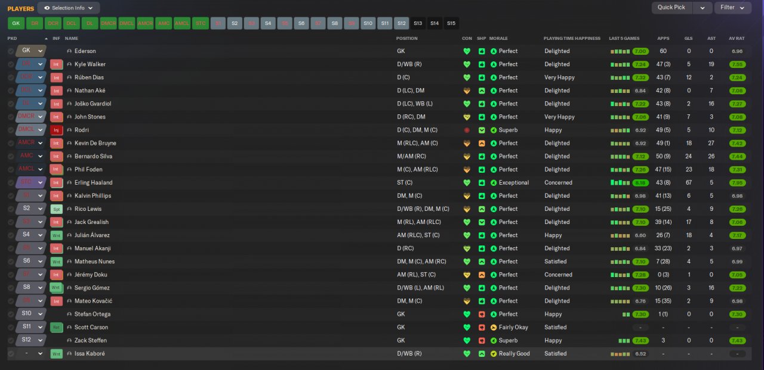Image resolution: width=764 pixels, height=370 pixels.
Task: Click Scott Carson's Ret status icon
Action: pyautogui.click(x=57, y=327)
